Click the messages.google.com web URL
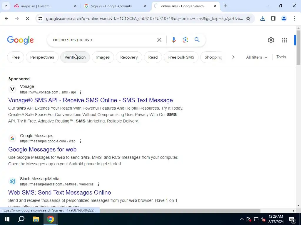Image resolution: width=301 pixels, height=225 pixels. pyautogui.click(x=48, y=141)
